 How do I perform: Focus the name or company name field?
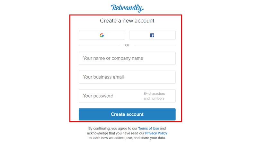[127, 58]
